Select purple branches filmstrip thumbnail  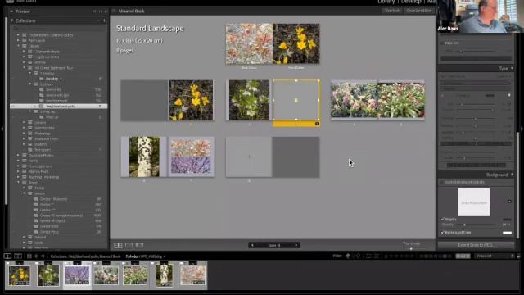click(x=77, y=275)
